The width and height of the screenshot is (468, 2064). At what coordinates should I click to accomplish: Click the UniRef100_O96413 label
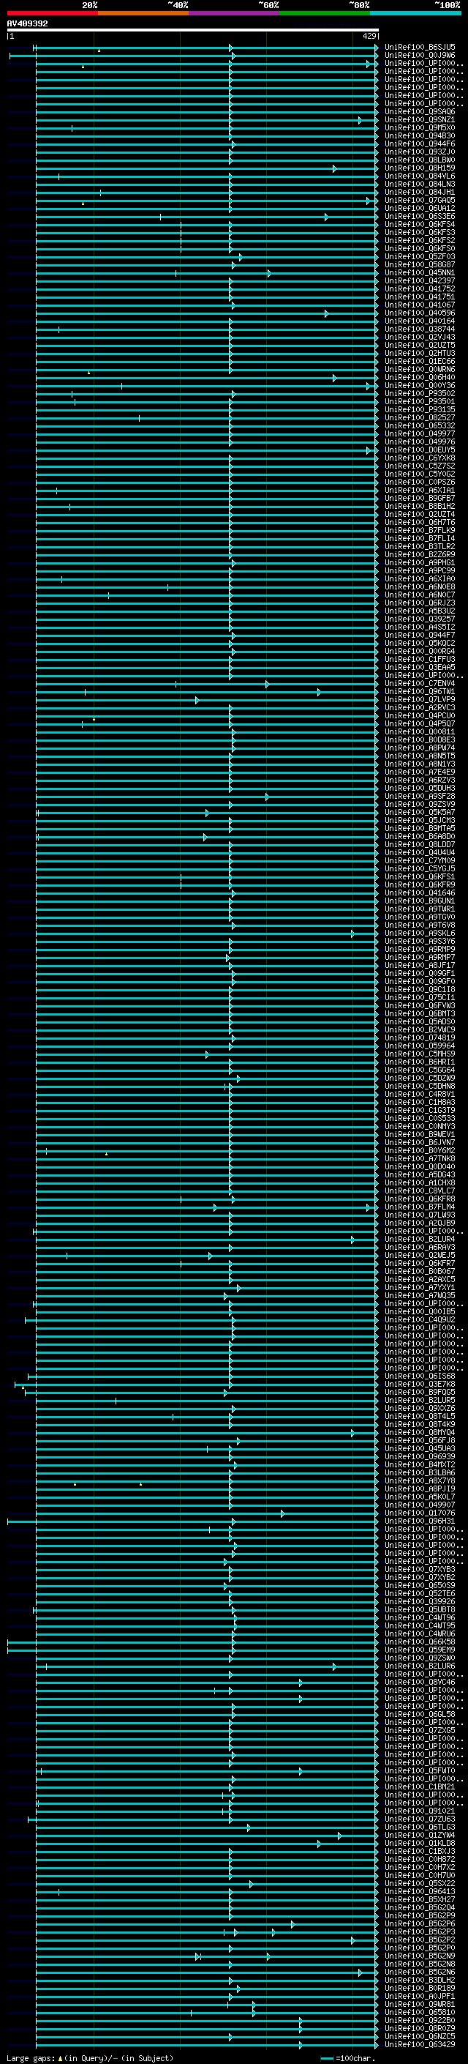click(420, 1893)
